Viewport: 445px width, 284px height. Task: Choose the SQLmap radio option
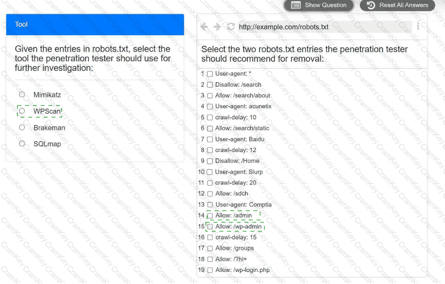tap(22, 144)
